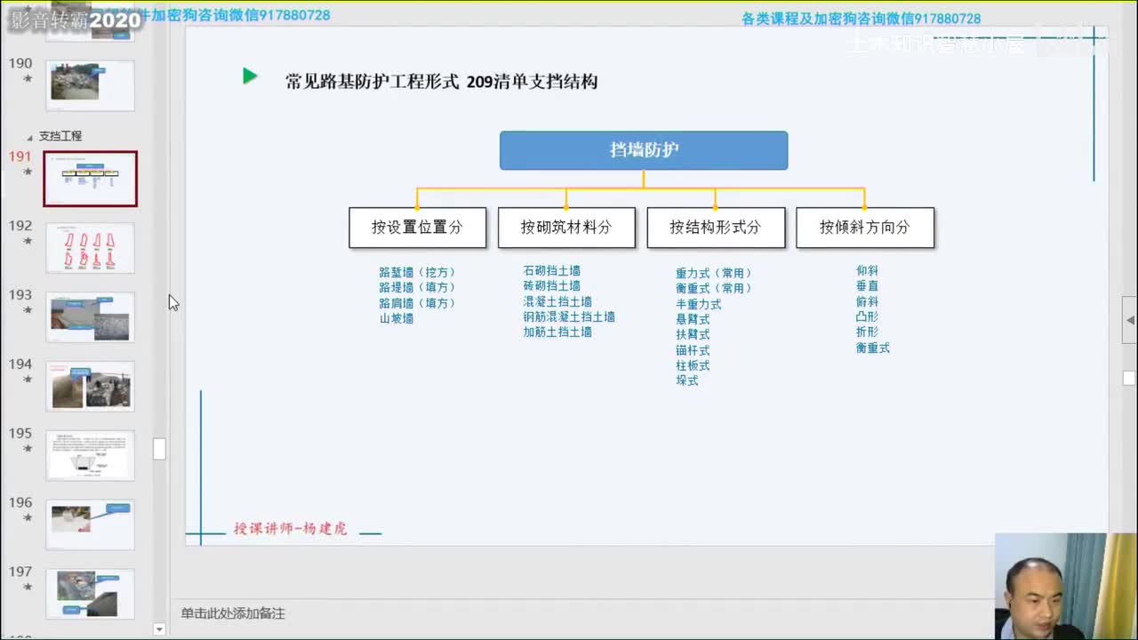Image resolution: width=1138 pixels, height=640 pixels.
Task: Open slide 195 thumbnail
Action: [90, 455]
